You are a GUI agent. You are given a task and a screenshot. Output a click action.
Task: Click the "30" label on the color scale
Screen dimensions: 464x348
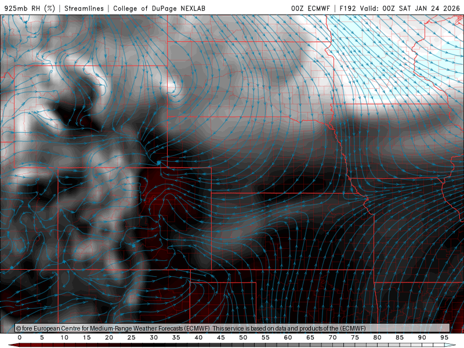point(154,338)
